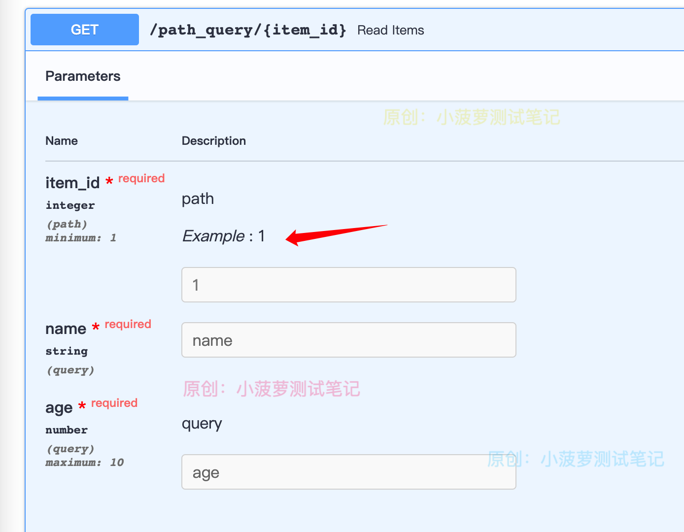The height and width of the screenshot is (532, 684).
Task: Click the 'maximum: 10' constraint text
Action: (84, 463)
